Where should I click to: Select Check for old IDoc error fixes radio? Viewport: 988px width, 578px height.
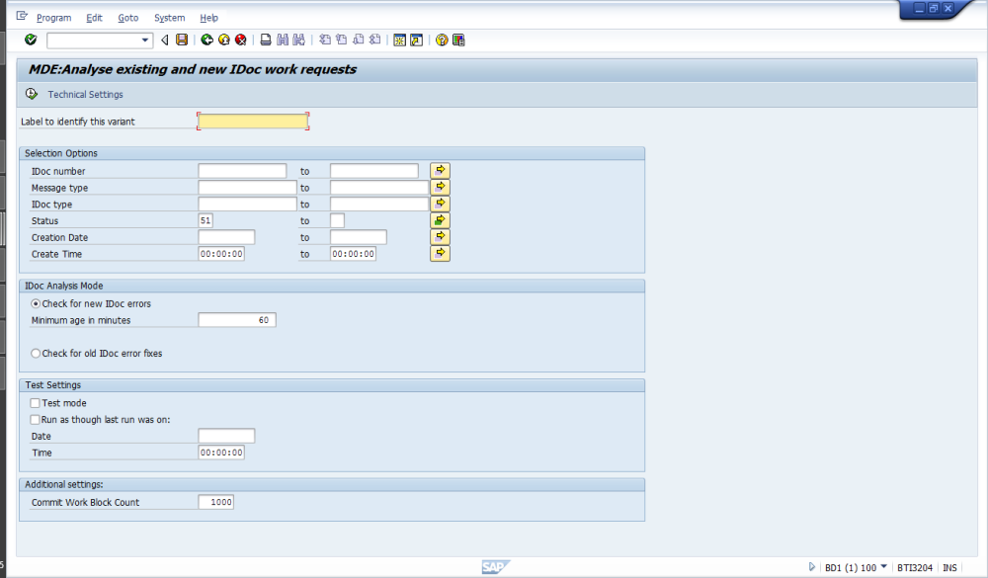tap(36, 354)
